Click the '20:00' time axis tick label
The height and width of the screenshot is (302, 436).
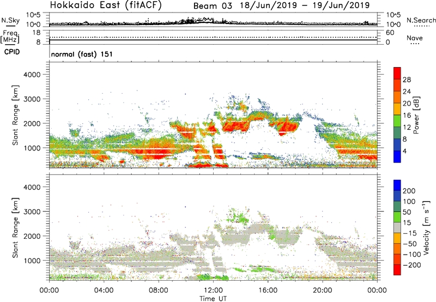pos(323,291)
